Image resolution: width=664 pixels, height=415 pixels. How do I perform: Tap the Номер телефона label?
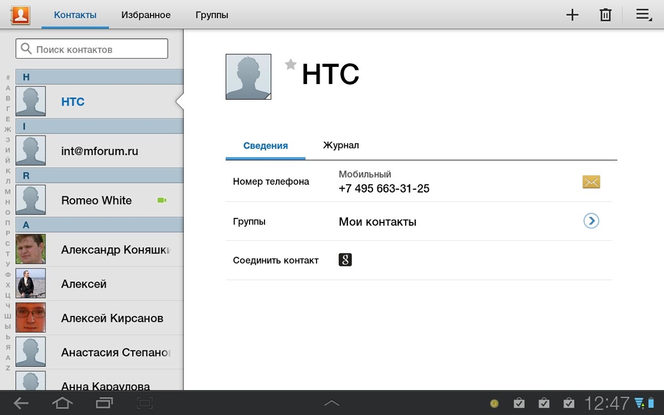pyautogui.click(x=271, y=181)
